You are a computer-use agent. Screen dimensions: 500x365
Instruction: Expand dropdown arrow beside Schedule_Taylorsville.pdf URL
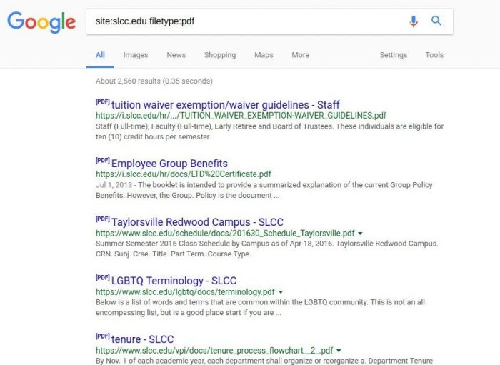(360, 234)
